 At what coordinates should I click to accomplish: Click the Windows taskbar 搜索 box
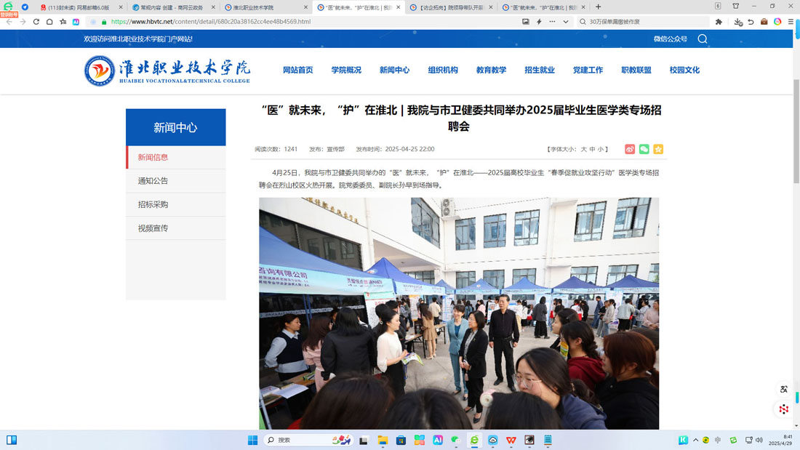(x=308, y=440)
